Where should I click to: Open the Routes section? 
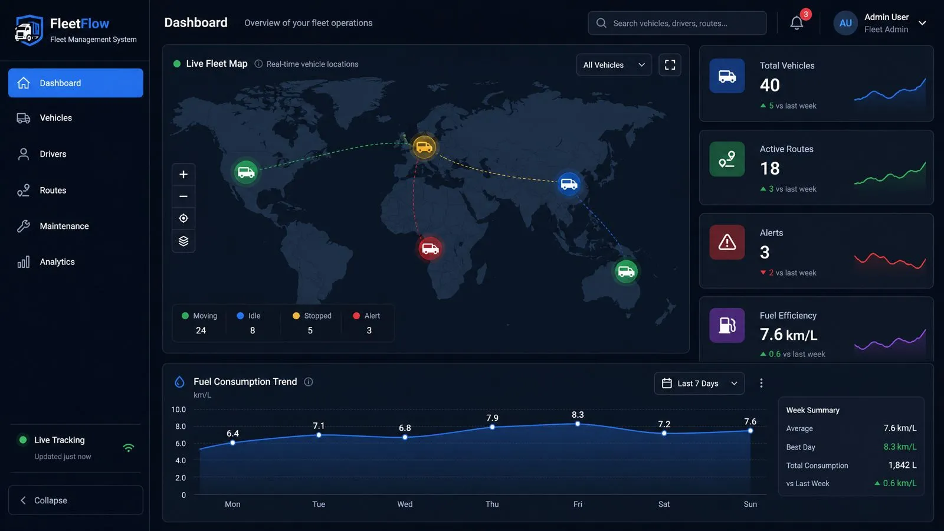[76, 191]
